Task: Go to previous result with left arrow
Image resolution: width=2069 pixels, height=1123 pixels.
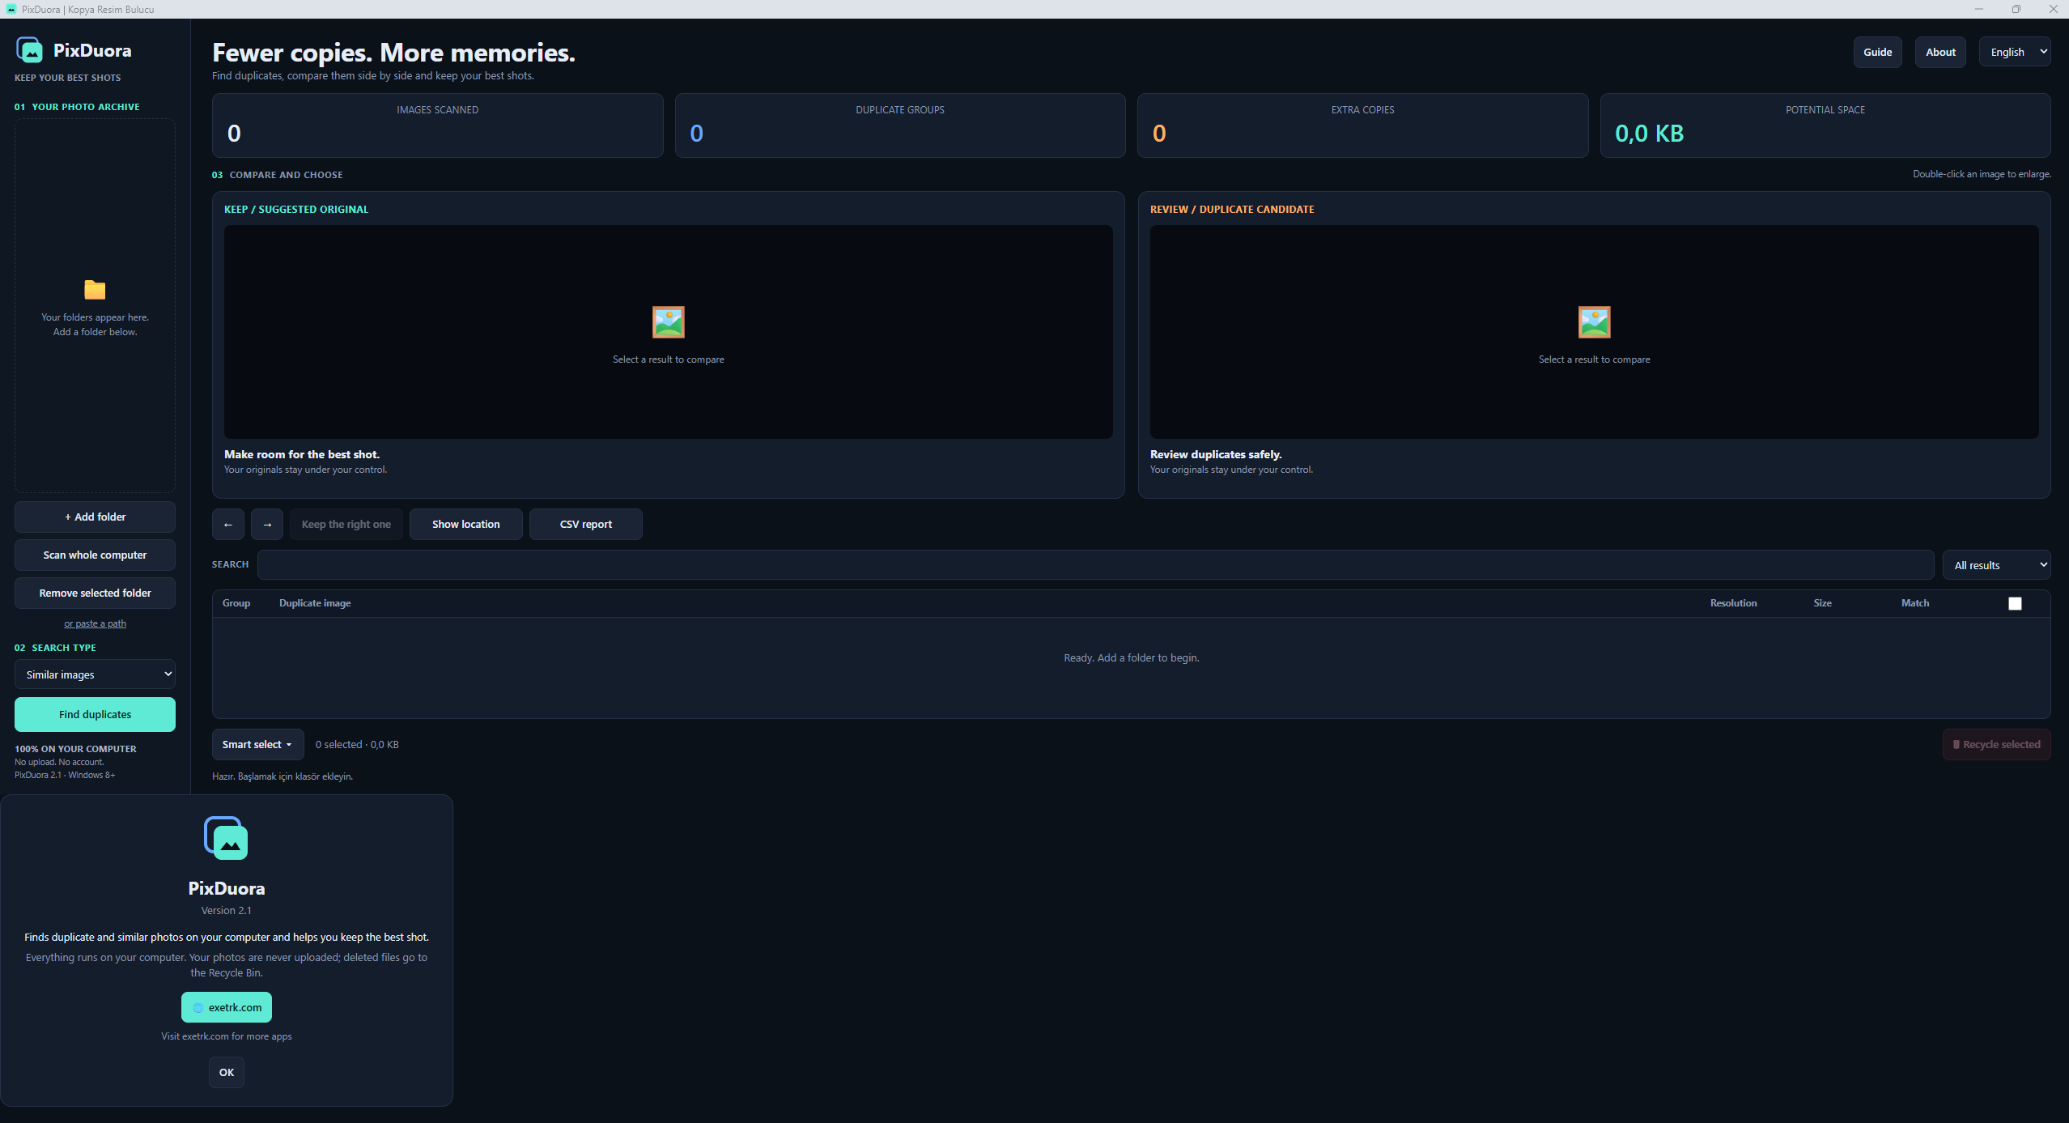Action: click(228, 524)
